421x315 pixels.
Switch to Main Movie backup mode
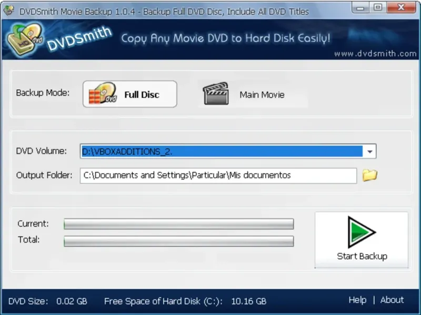(253, 94)
